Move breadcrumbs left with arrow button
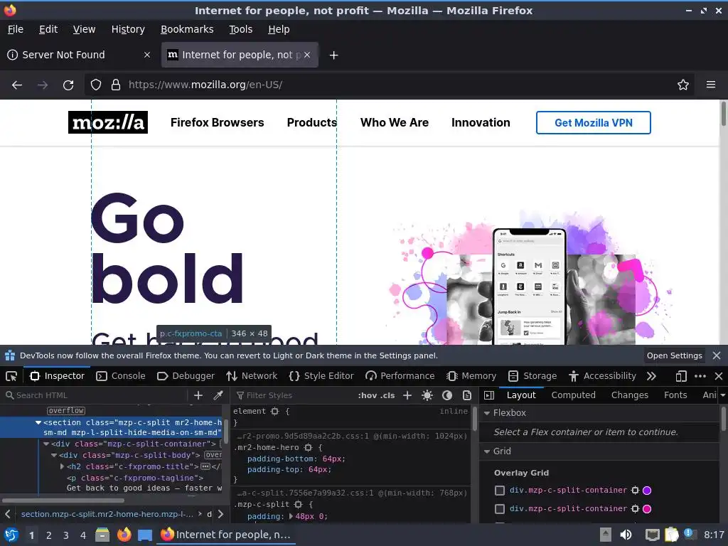This screenshot has width=728, height=546. click(7, 514)
